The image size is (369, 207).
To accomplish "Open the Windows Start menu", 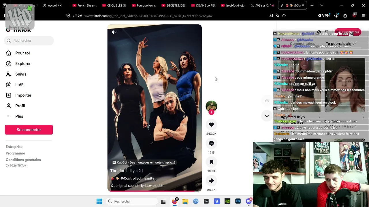I will point(99,202).
